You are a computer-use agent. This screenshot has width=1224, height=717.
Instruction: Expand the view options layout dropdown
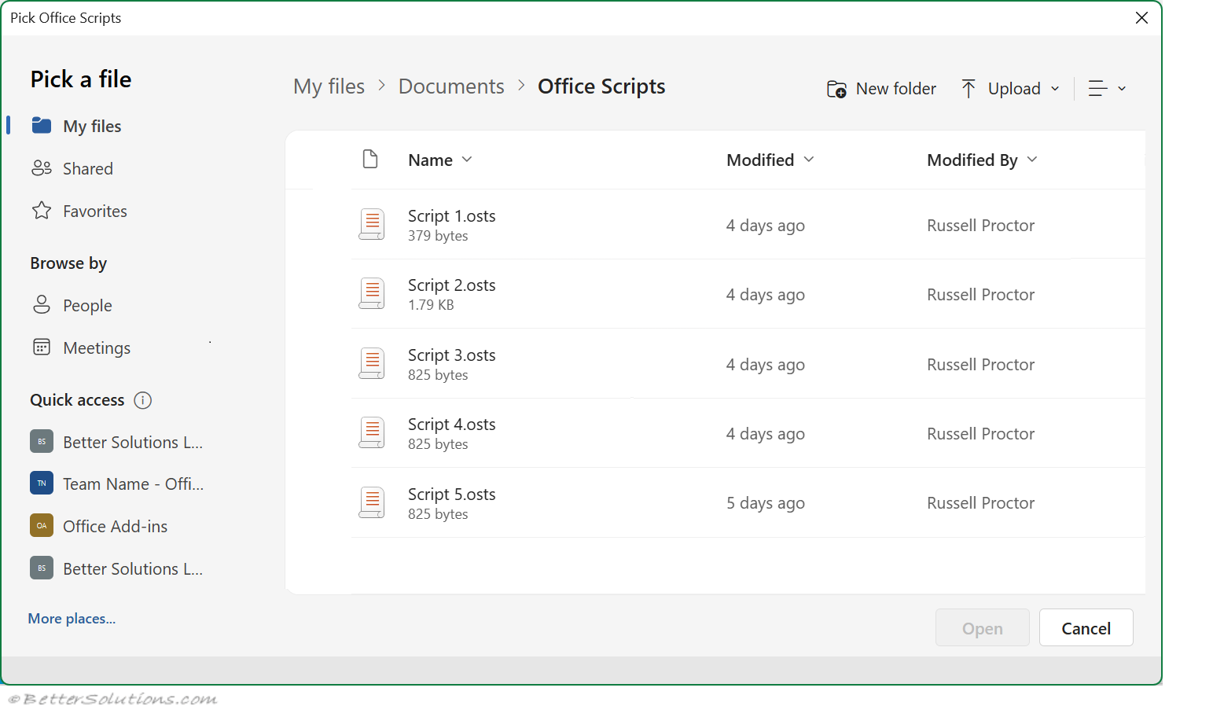point(1107,89)
